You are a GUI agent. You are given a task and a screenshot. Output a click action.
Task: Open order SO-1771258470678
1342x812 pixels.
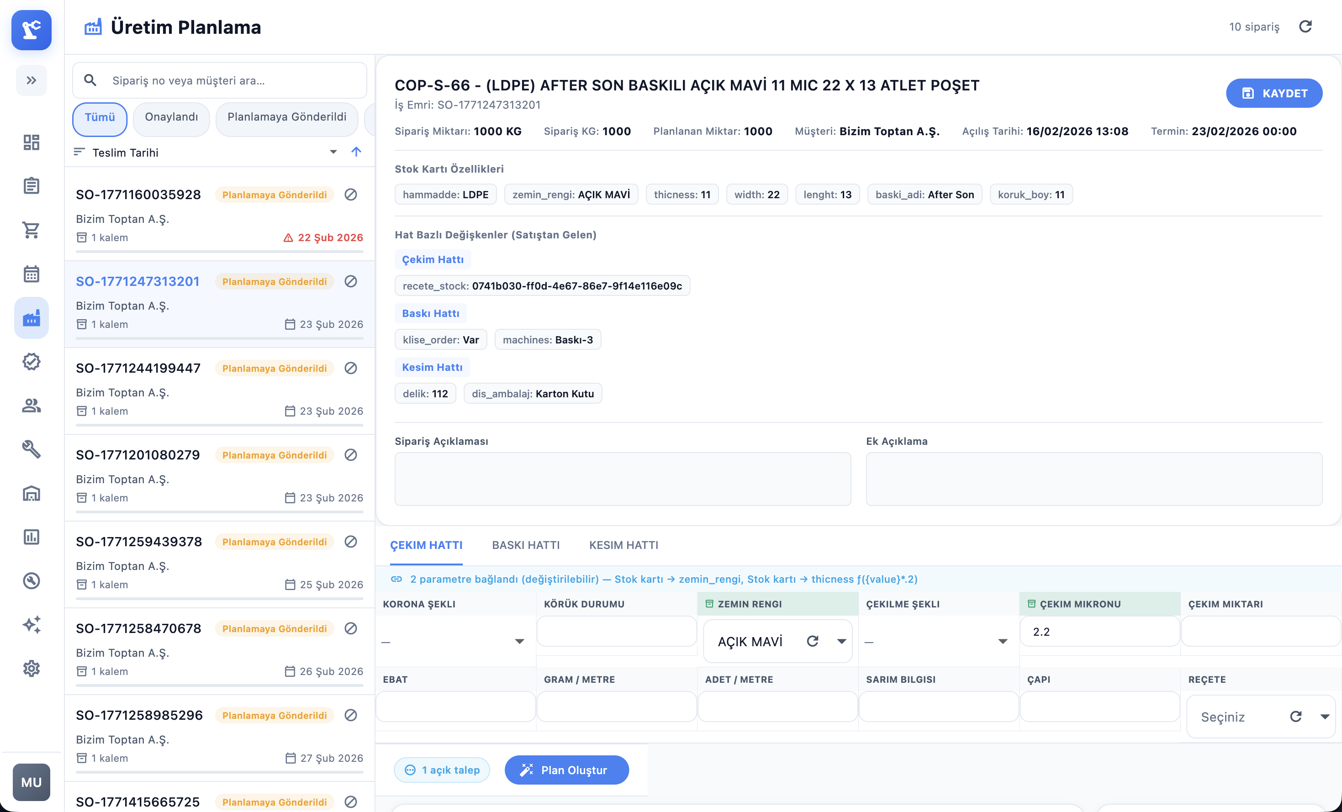pos(220,650)
